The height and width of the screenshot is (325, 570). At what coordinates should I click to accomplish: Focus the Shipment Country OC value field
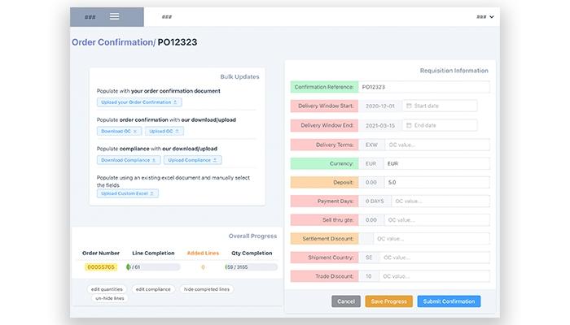pyautogui.click(x=435, y=258)
